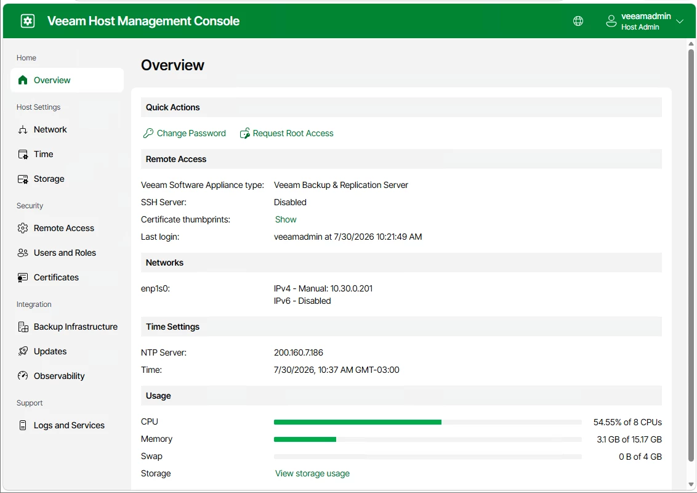Open the Observability menu label
The height and width of the screenshot is (493, 697).
click(59, 376)
